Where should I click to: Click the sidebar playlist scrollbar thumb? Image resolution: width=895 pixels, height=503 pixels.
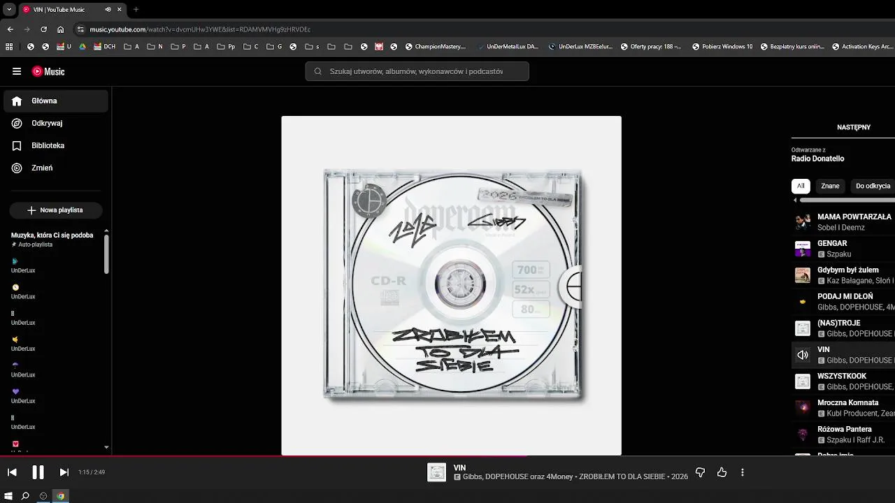[106, 254]
